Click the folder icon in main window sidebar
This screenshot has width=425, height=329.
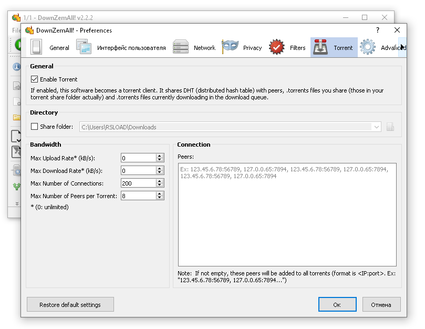point(17,117)
